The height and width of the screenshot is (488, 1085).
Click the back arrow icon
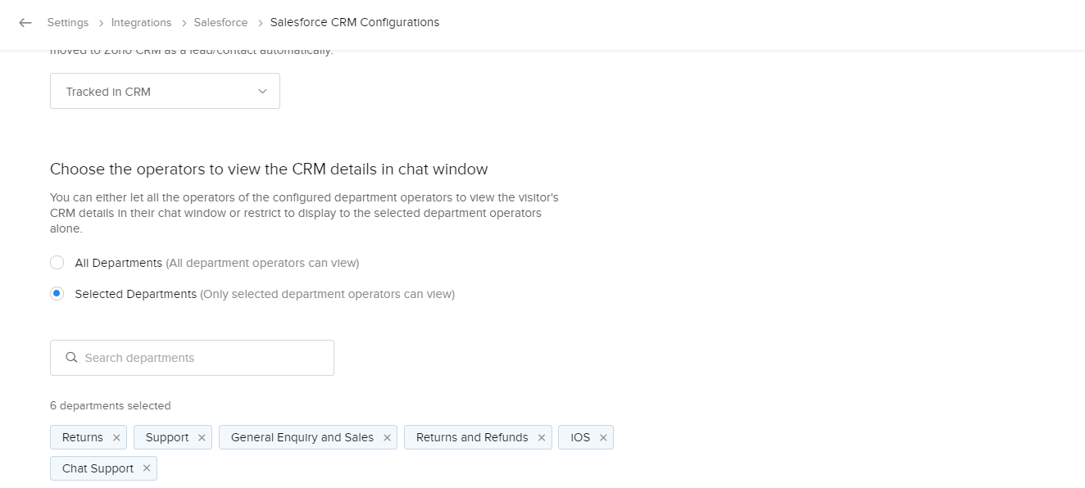[x=25, y=23]
